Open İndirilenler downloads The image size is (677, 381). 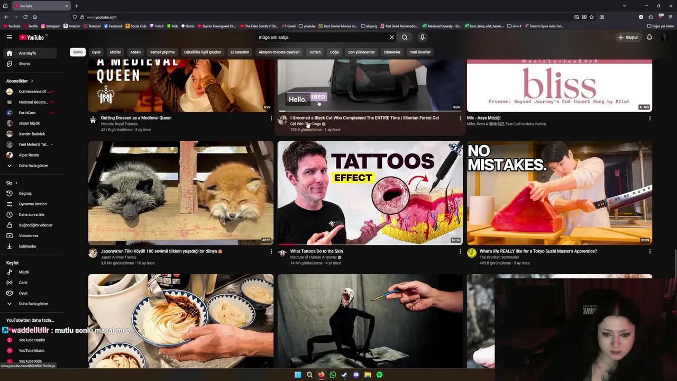click(x=30, y=246)
